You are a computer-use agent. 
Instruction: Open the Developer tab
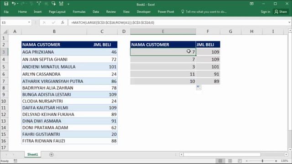click(144, 12)
